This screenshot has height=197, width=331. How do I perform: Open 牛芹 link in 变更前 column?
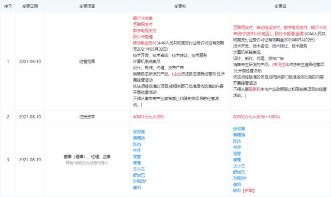tap(137, 150)
